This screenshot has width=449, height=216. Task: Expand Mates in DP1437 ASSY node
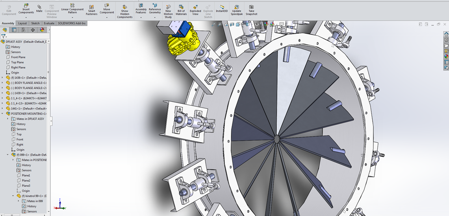pos(8,119)
